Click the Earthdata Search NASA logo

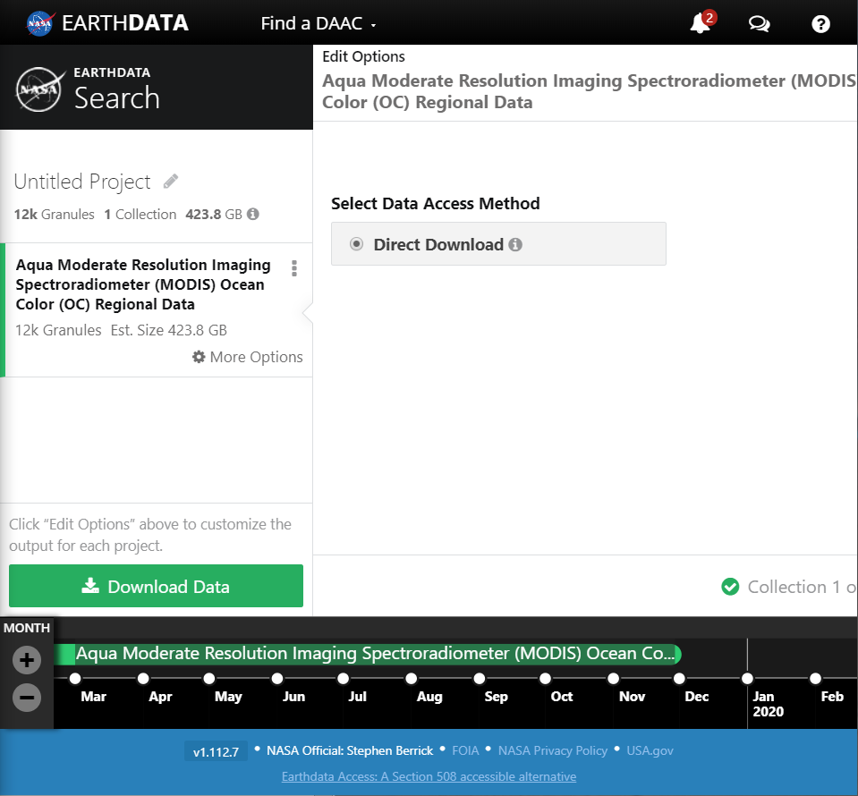39,89
